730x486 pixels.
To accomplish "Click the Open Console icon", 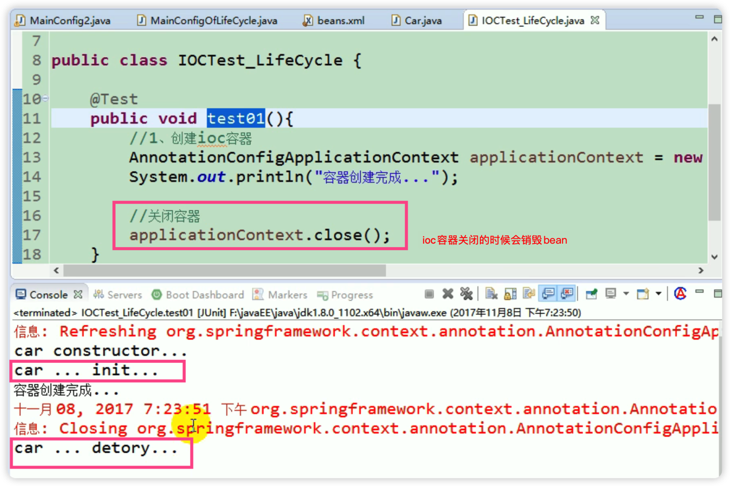I will tap(643, 294).
